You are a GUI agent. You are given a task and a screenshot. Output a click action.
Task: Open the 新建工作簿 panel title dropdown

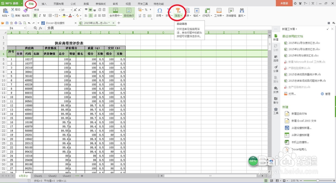297,29
